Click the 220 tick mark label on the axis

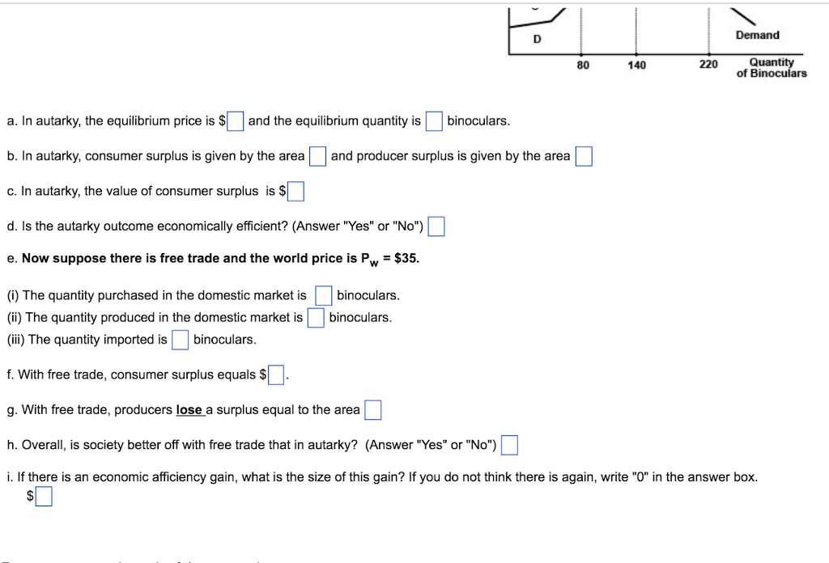708,65
